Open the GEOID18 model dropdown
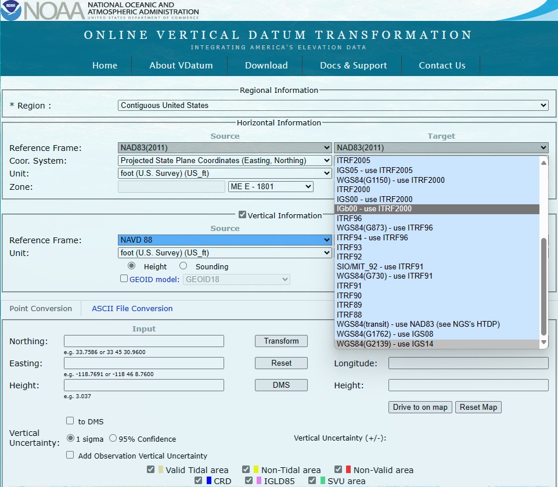The image size is (558, 487). [x=236, y=279]
